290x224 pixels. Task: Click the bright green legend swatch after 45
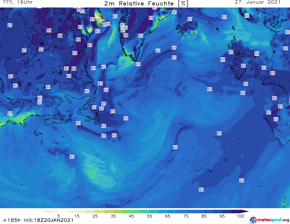pyautogui.click(x=136, y=211)
